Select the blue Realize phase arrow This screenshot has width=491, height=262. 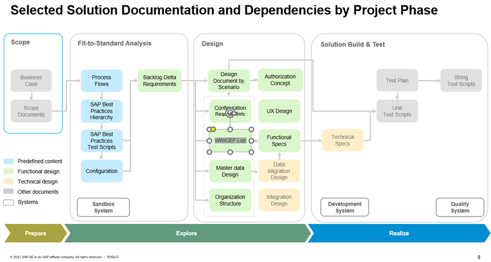pyautogui.click(x=398, y=233)
